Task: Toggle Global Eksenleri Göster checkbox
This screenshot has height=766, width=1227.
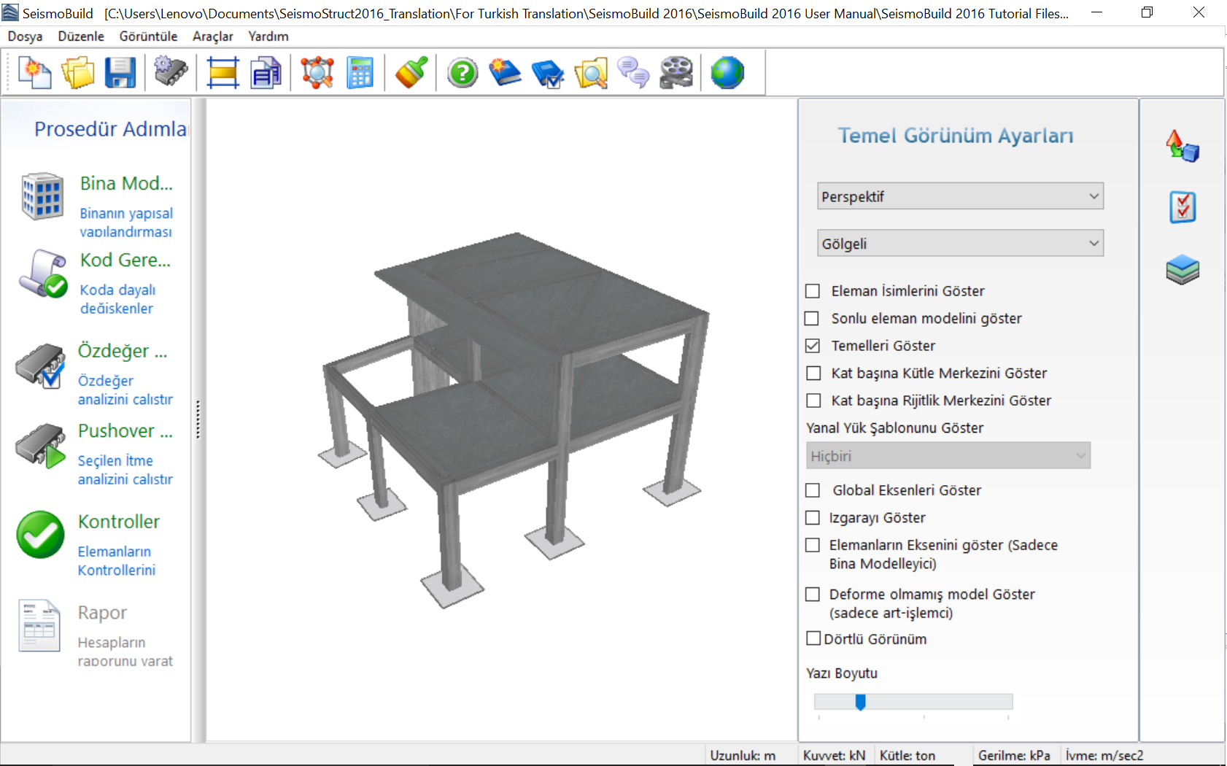Action: click(813, 490)
